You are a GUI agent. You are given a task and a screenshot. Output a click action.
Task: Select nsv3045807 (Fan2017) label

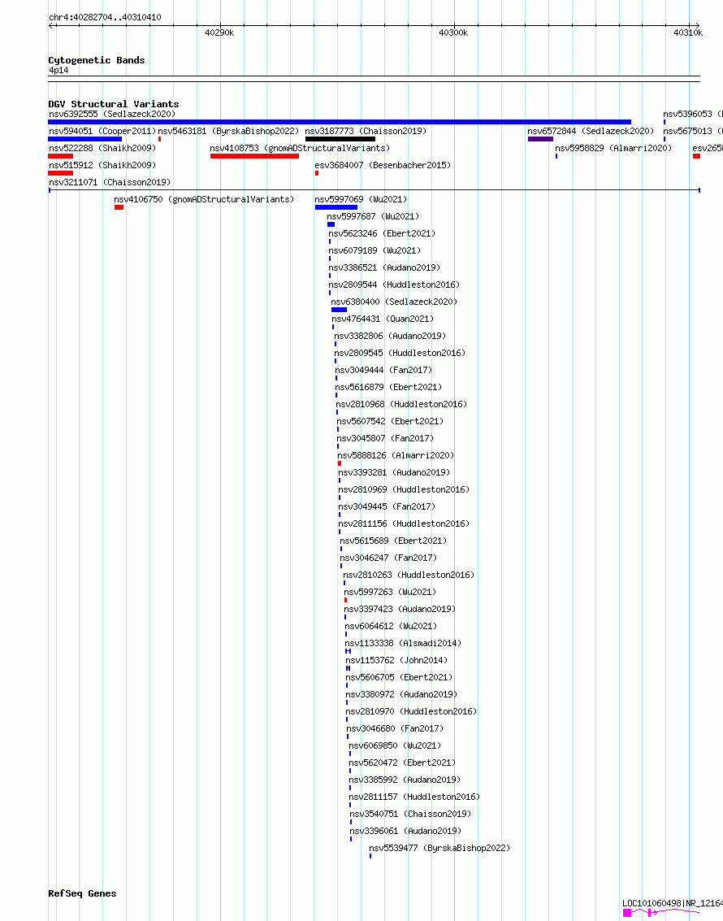click(x=386, y=437)
